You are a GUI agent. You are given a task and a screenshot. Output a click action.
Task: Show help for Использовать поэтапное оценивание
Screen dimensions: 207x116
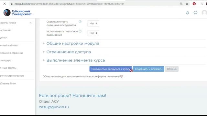point(80,31)
